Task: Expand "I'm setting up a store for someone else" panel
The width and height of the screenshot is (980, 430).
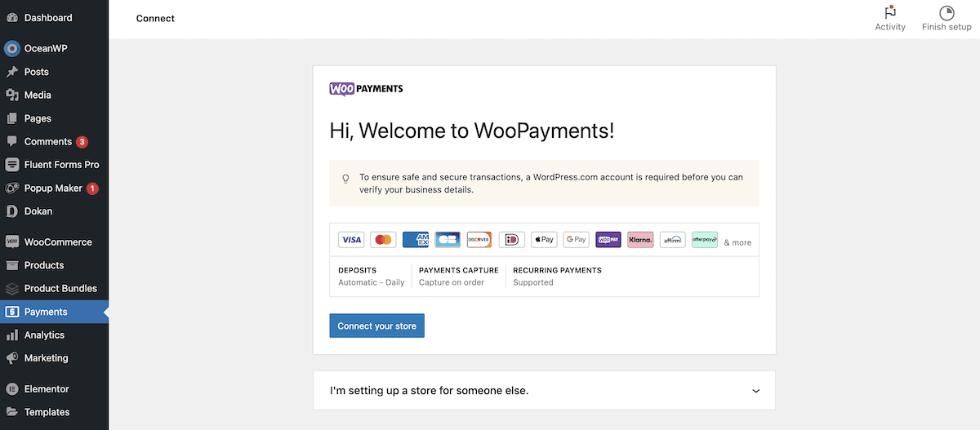Action: (x=430, y=391)
